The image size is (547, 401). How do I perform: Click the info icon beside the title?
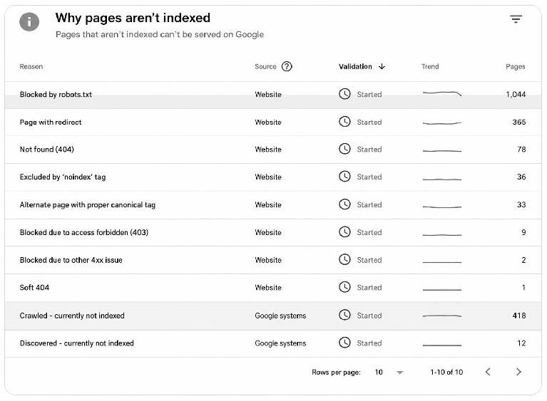point(29,22)
